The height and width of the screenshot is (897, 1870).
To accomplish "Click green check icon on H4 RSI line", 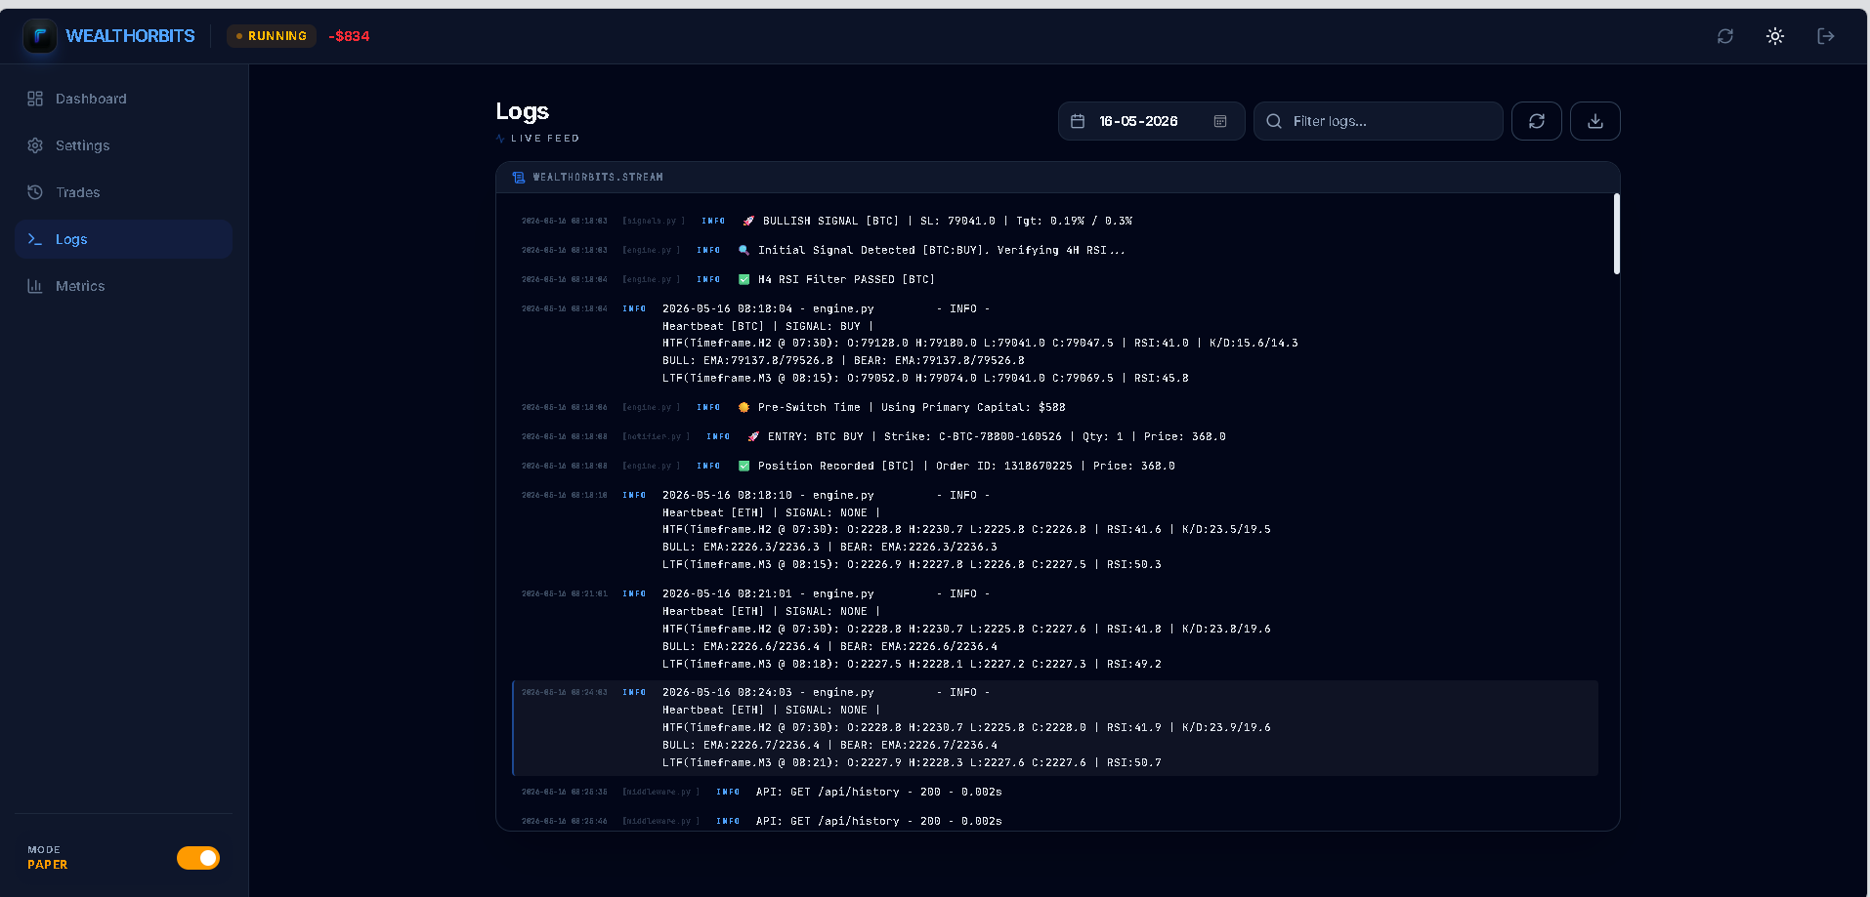I will 744,279.
